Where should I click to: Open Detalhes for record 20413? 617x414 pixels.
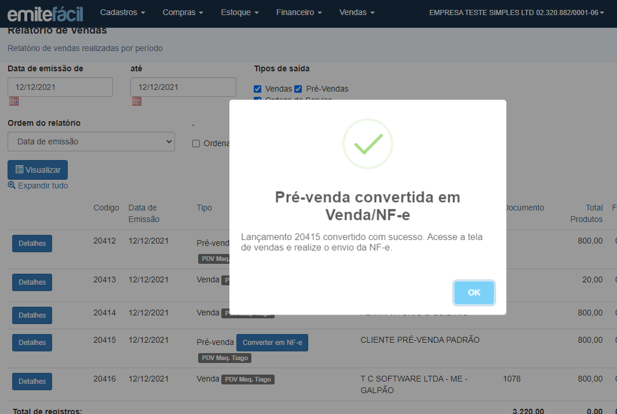coord(32,282)
